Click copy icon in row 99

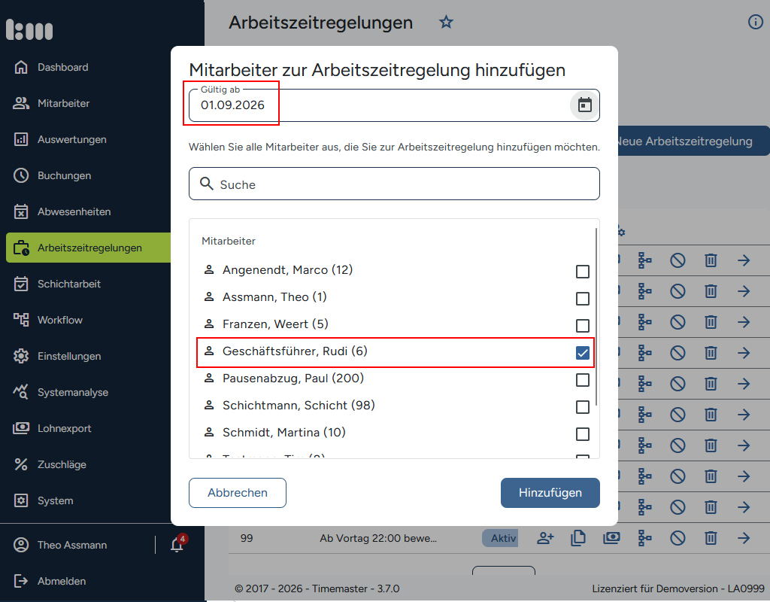(578, 538)
